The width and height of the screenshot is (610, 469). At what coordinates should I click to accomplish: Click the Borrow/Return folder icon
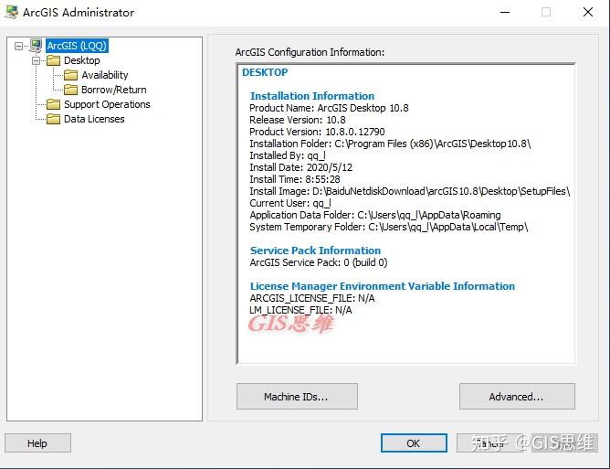[x=71, y=90]
